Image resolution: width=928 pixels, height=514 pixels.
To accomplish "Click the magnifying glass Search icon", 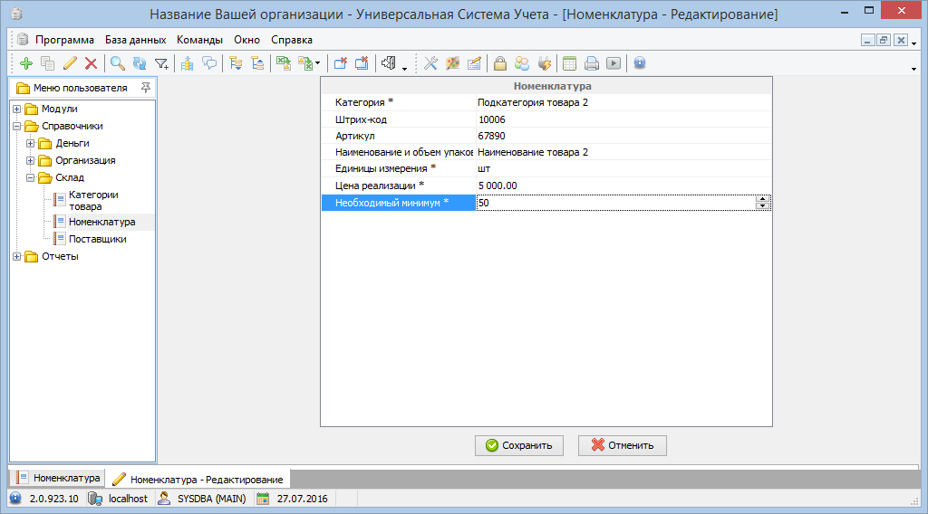I will (x=118, y=63).
